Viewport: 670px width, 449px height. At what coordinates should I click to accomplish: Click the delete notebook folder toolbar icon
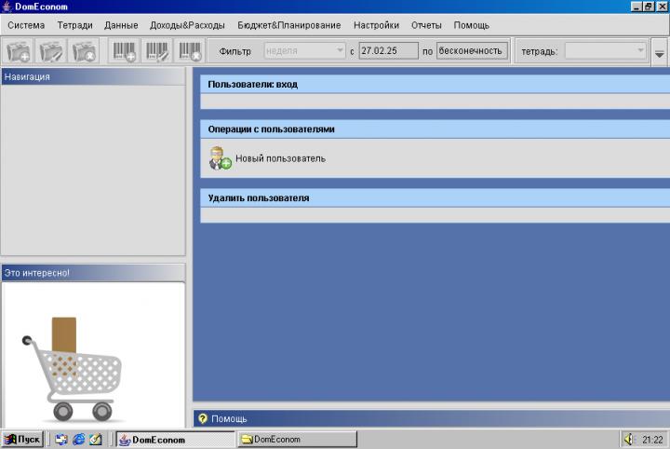84,51
